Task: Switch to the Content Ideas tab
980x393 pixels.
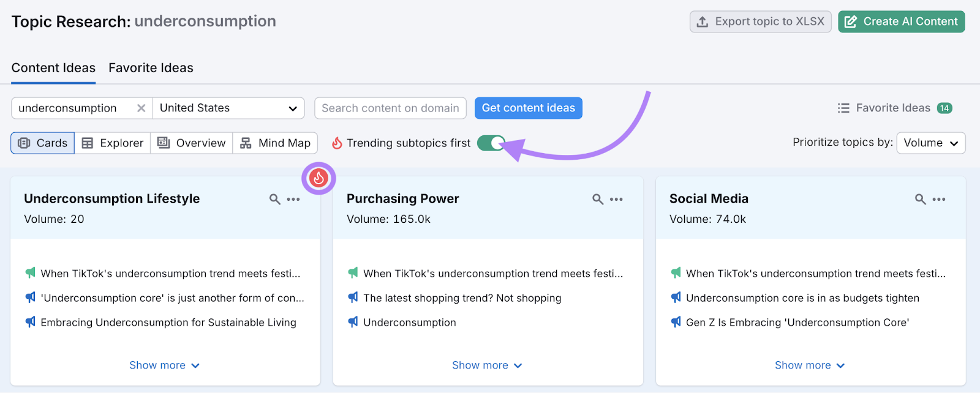Action: pyautogui.click(x=53, y=68)
